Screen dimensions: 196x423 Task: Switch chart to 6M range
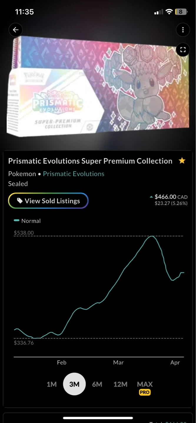point(97,384)
